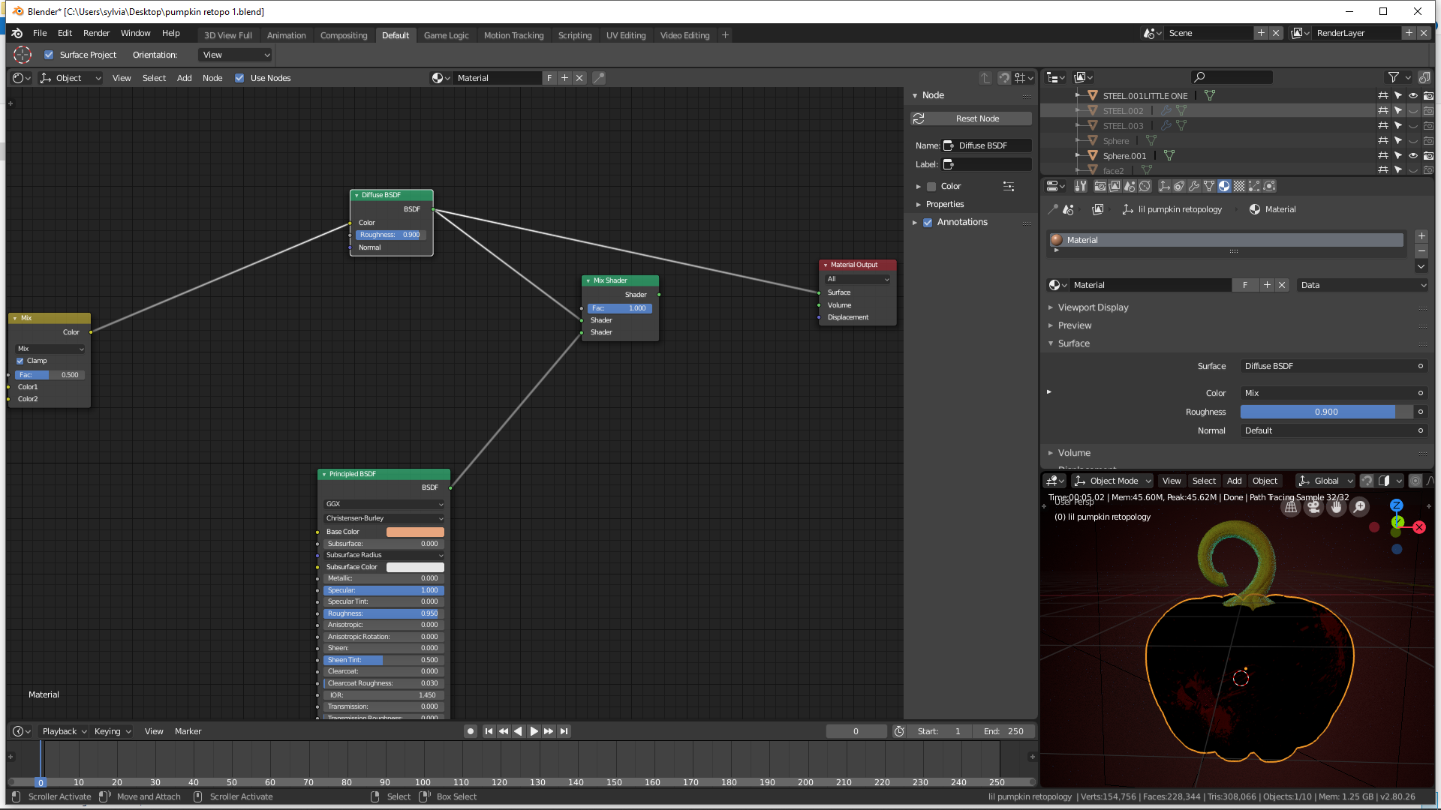Viewport: 1441px width, 810px height.
Task: Toggle camera view gizmo in viewport
Action: 1313,507
